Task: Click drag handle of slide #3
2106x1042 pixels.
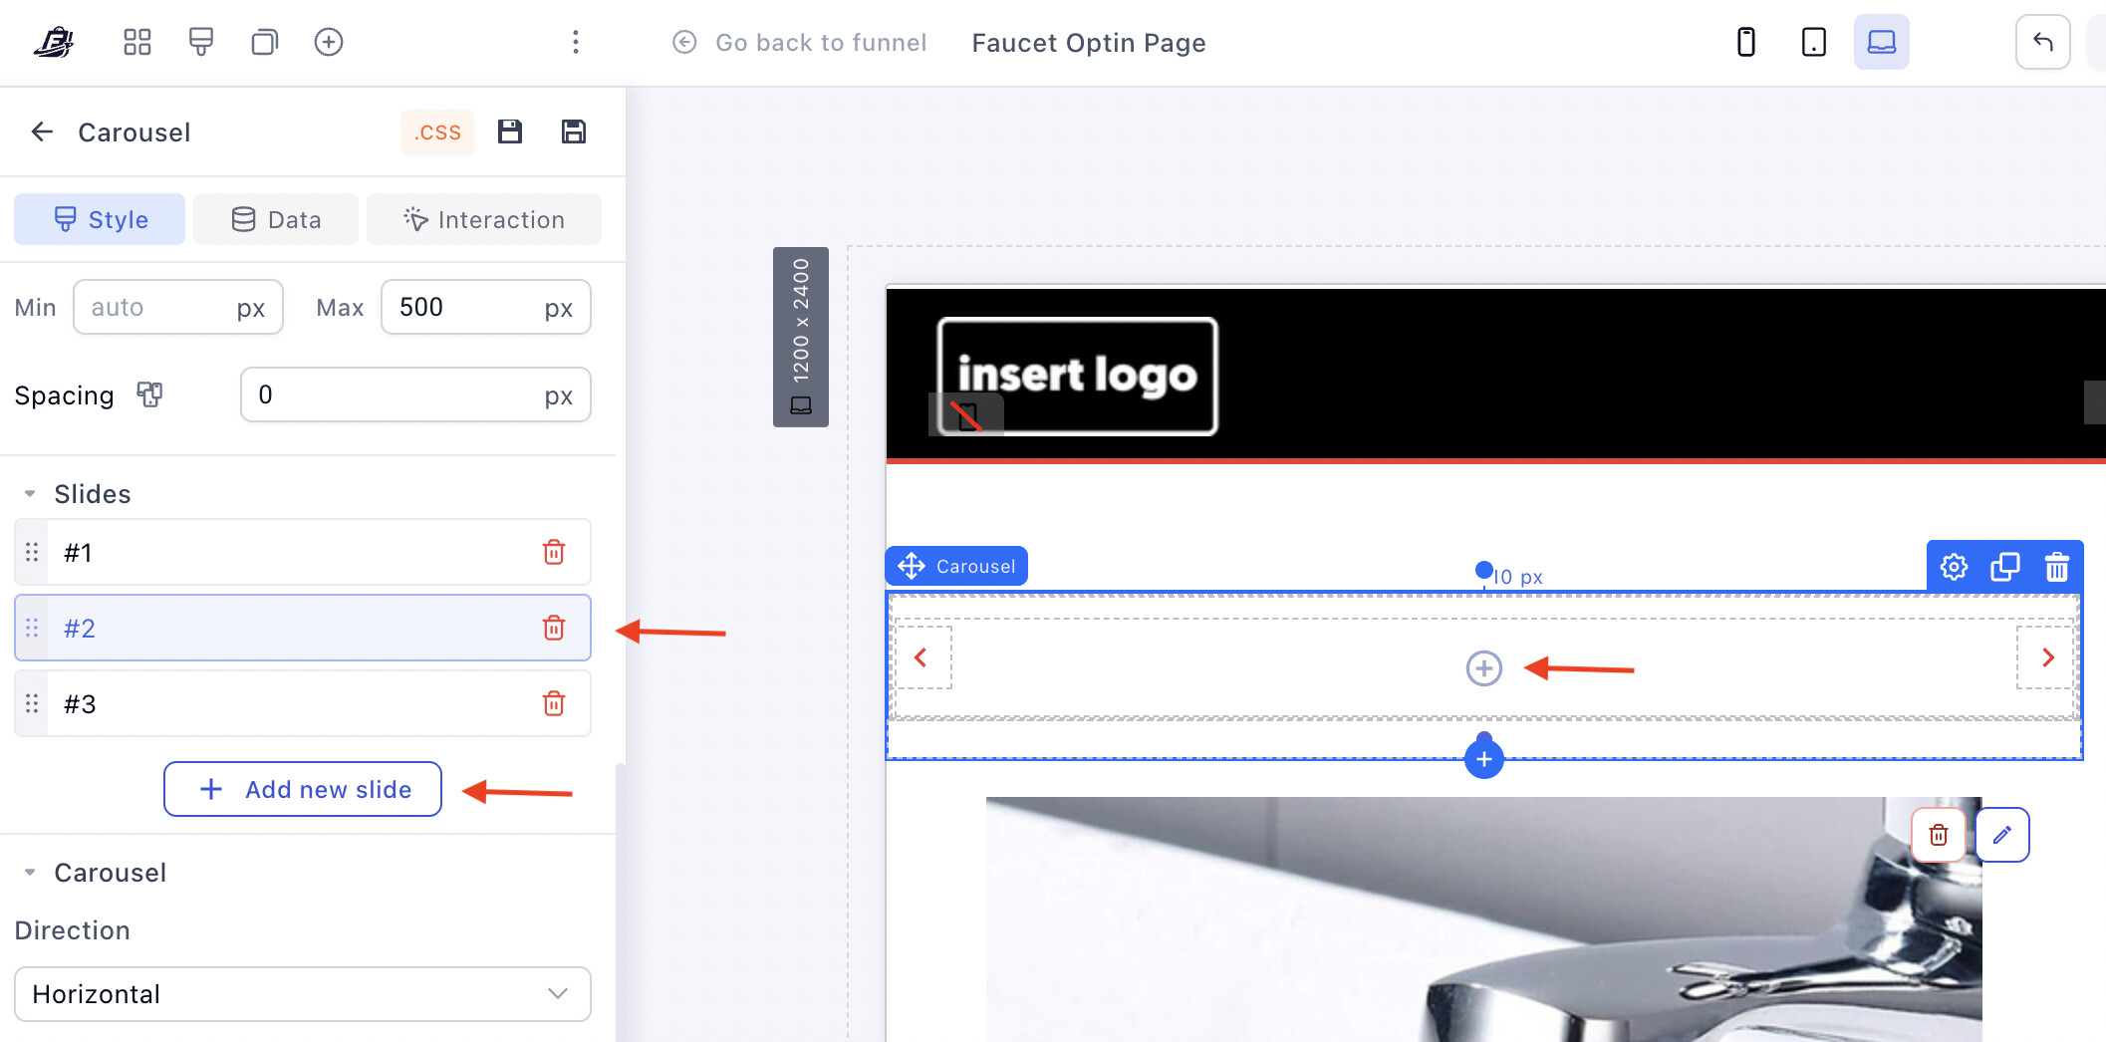Action: coord(32,703)
